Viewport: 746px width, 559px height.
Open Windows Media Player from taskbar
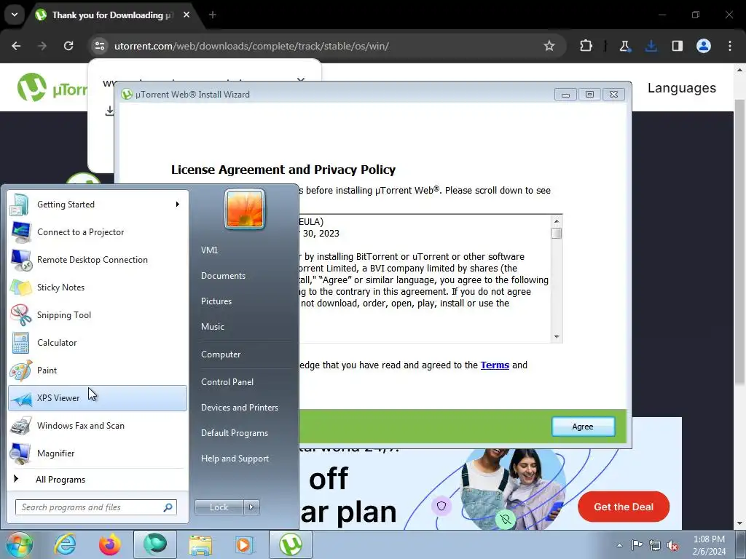pyautogui.click(x=246, y=544)
